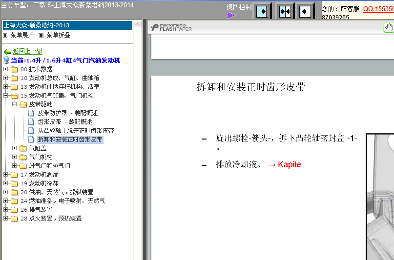The width and height of the screenshot is (394, 260).
Task: Click the center-split view control icon
Action: (285, 11)
